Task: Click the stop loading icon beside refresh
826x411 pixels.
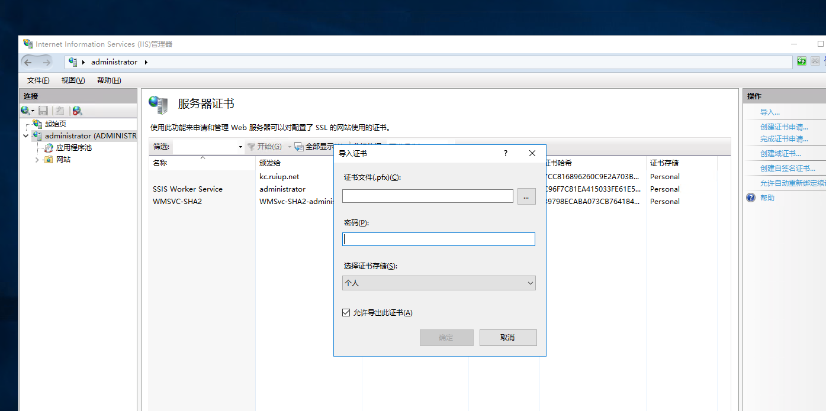Action: pyautogui.click(x=815, y=61)
